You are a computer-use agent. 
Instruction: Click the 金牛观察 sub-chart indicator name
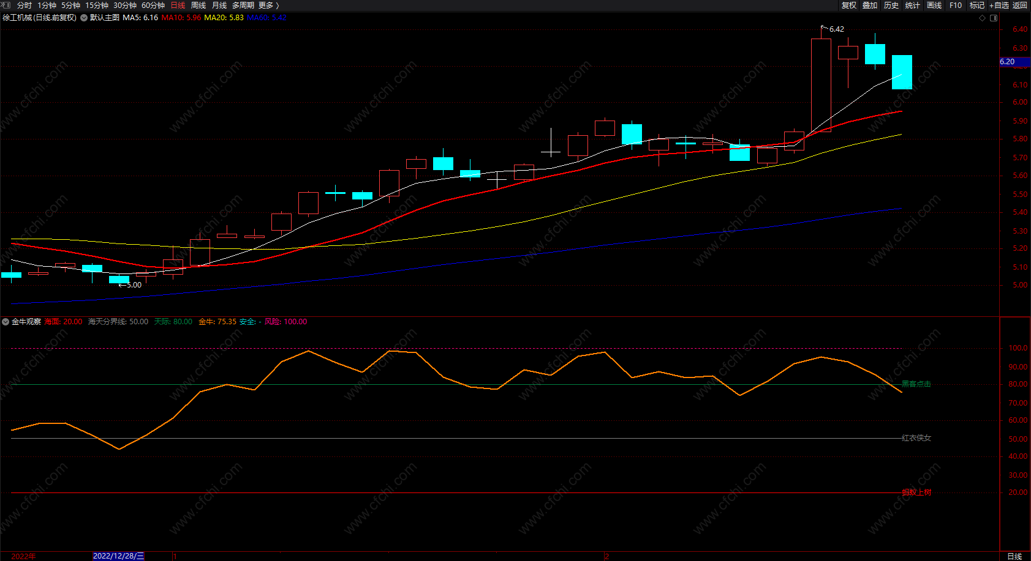coord(26,322)
